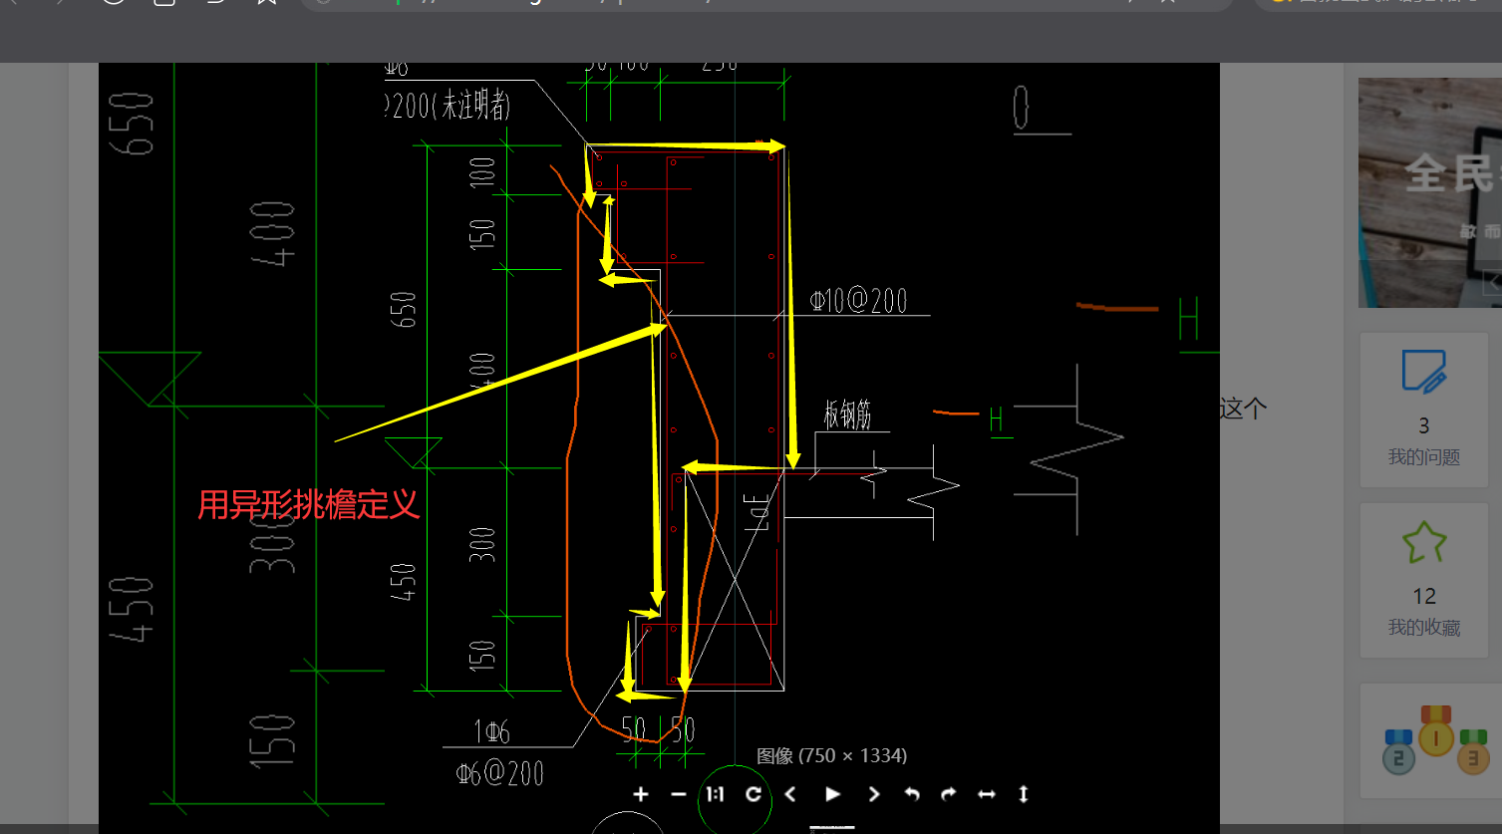This screenshot has height=834, width=1502.
Task: Go to previous image in viewer
Action: click(791, 794)
